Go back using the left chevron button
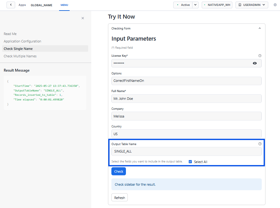Viewport: 280px width, 208px height. tap(11, 5)
